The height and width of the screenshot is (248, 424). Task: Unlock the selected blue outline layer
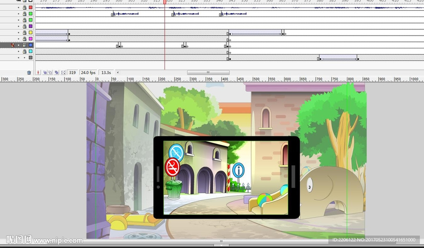pyautogui.click(x=24, y=45)
